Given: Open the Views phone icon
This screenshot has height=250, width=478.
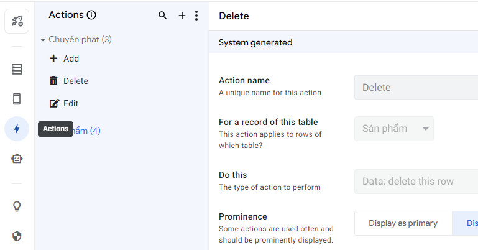Looking at the screenshot, I should (x=17, y=99).
